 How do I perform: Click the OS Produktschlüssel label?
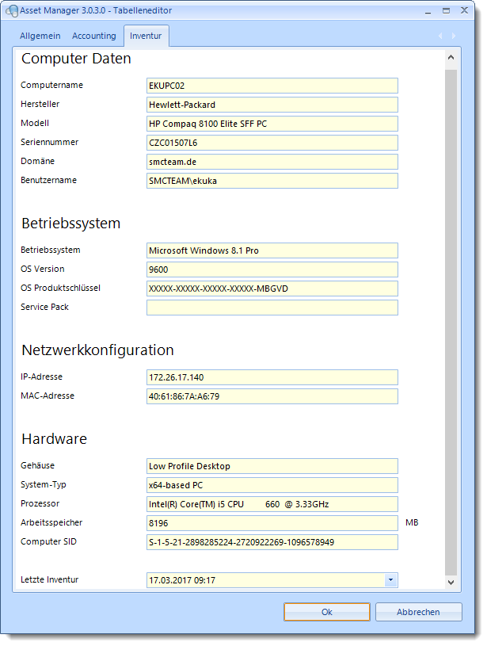60,288
